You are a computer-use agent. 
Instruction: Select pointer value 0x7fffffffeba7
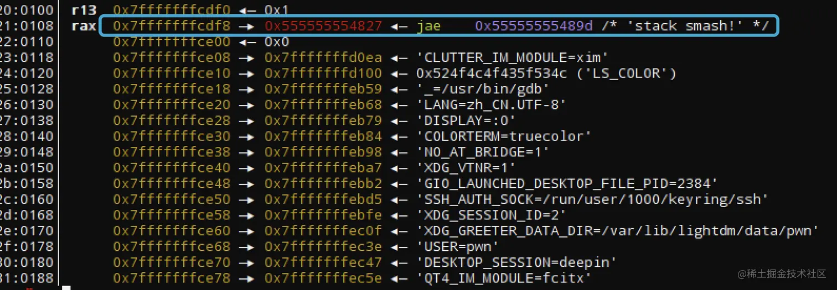(323, 167)
